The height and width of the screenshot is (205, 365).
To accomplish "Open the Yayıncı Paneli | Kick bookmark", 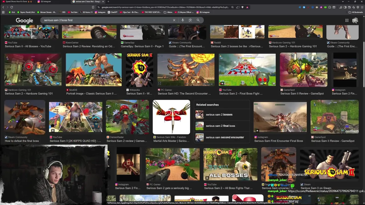I will click(26, 12).
